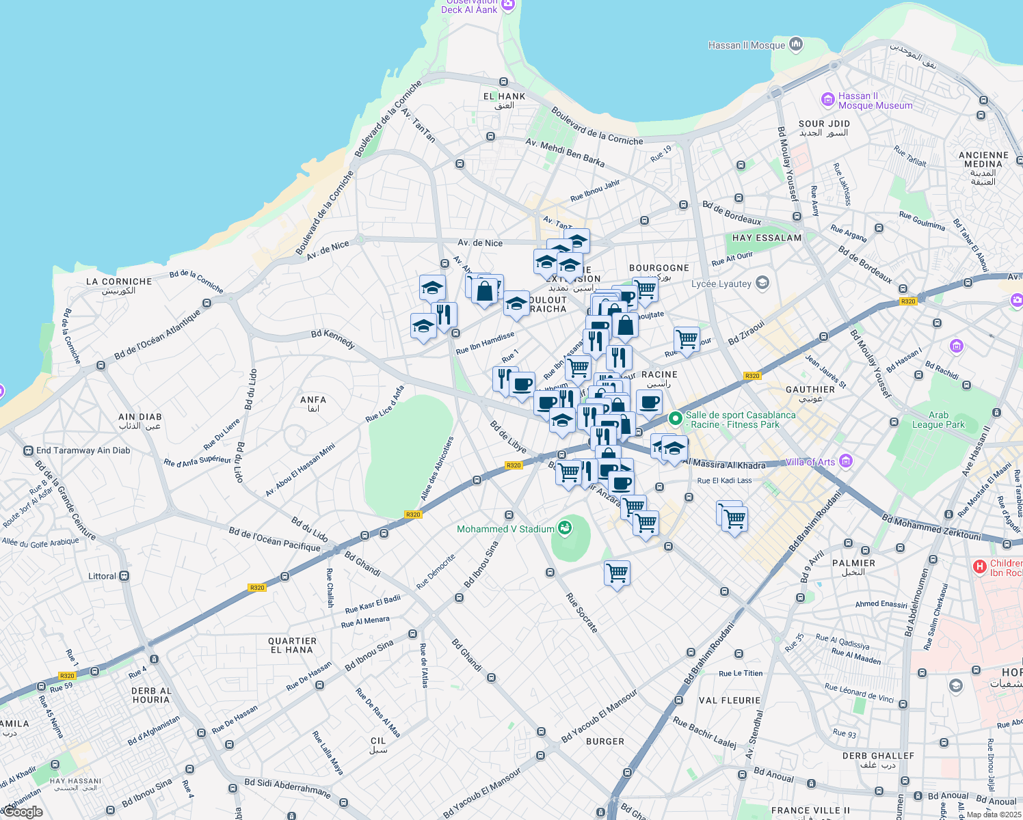Select the Bd Yacoub El Mansour label near Burger

point(599,715)
